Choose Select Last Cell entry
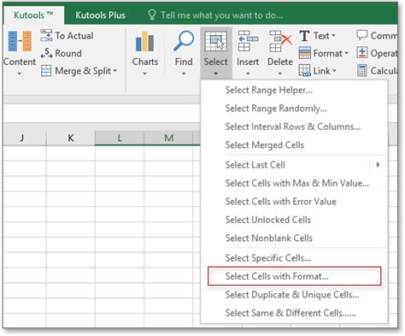This screenshot has width=405, height=336. 294,165
